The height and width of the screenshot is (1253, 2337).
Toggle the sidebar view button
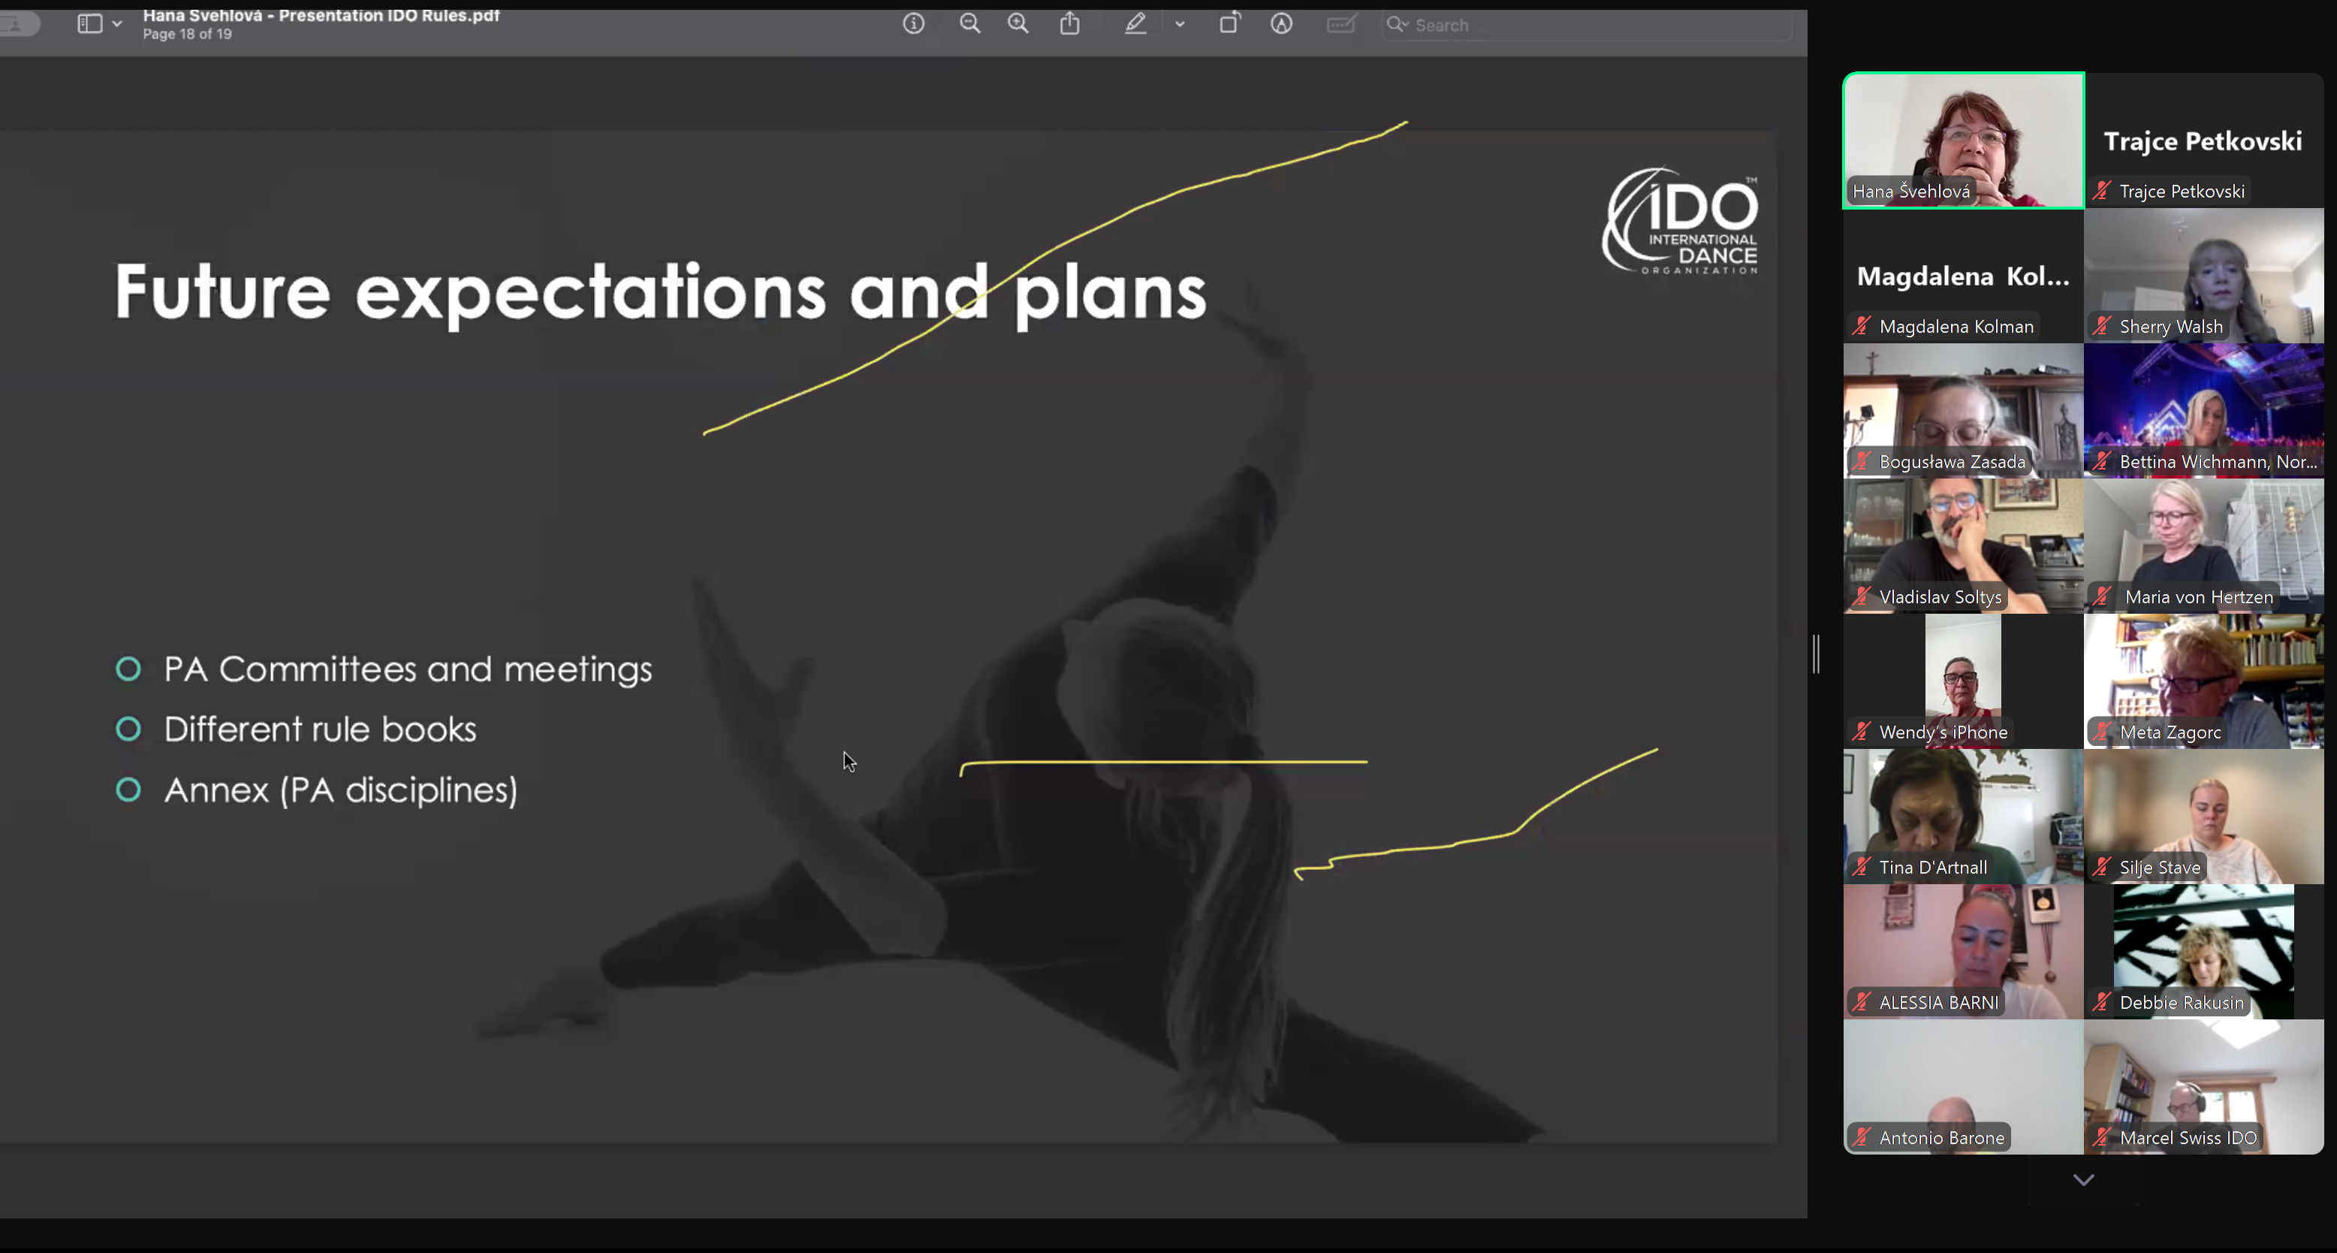90,23
